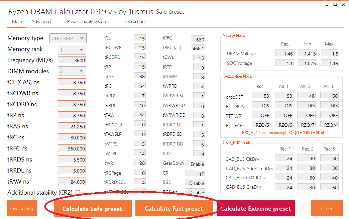Switch to the Advanced tab
This screenshot has height=219, width=349.
41,22
